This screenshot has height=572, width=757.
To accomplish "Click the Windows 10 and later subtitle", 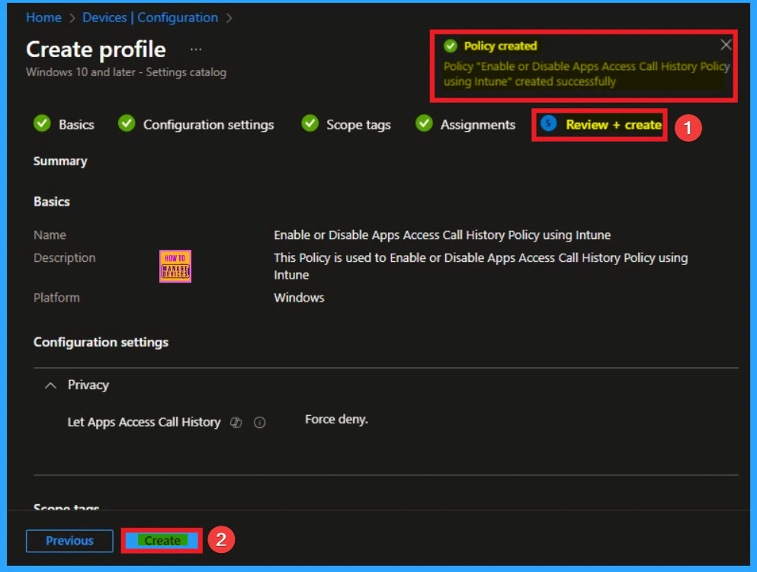I will click(x=126, y=72).
